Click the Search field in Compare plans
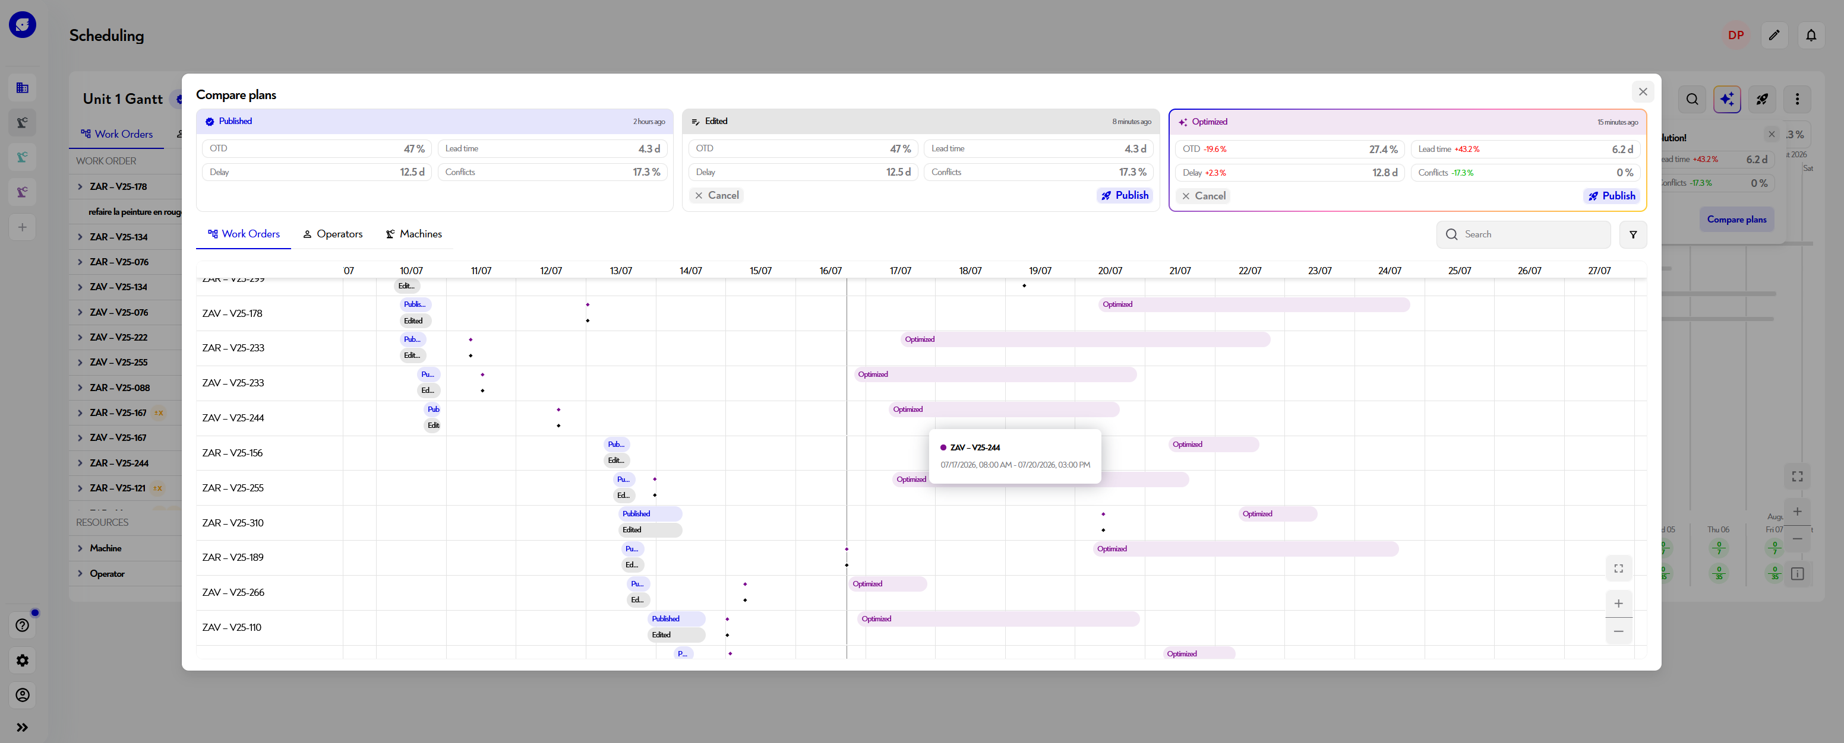The width and height of the screenshot is (1844, 743). point(1523,234)
